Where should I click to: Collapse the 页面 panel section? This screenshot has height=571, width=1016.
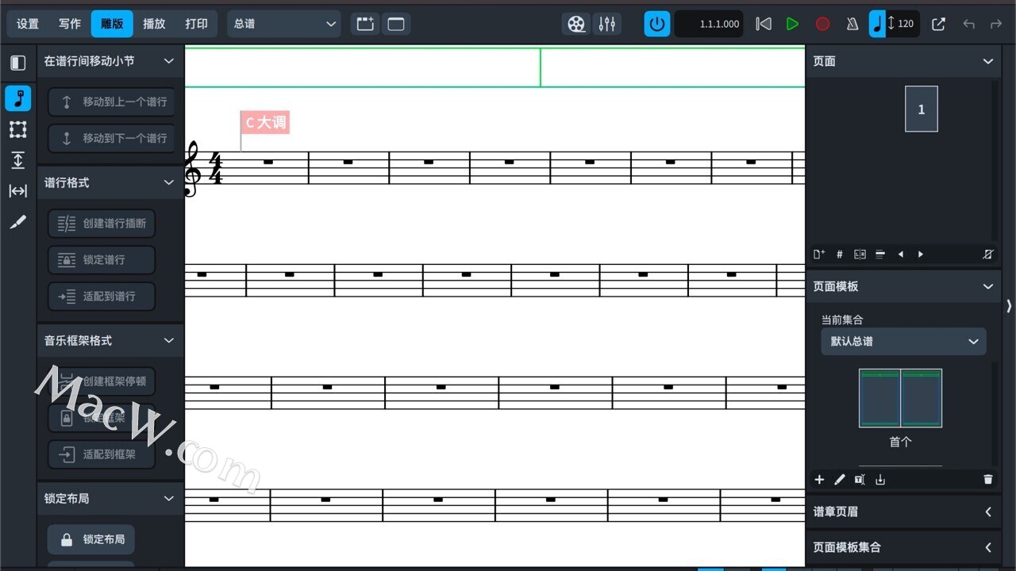pos(988,61)
